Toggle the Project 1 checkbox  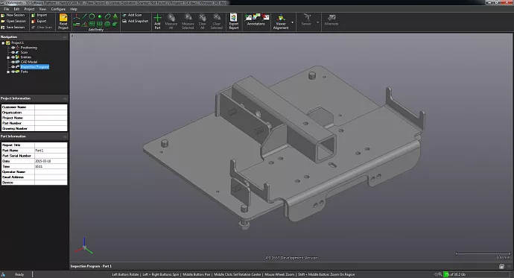(8, 43)
